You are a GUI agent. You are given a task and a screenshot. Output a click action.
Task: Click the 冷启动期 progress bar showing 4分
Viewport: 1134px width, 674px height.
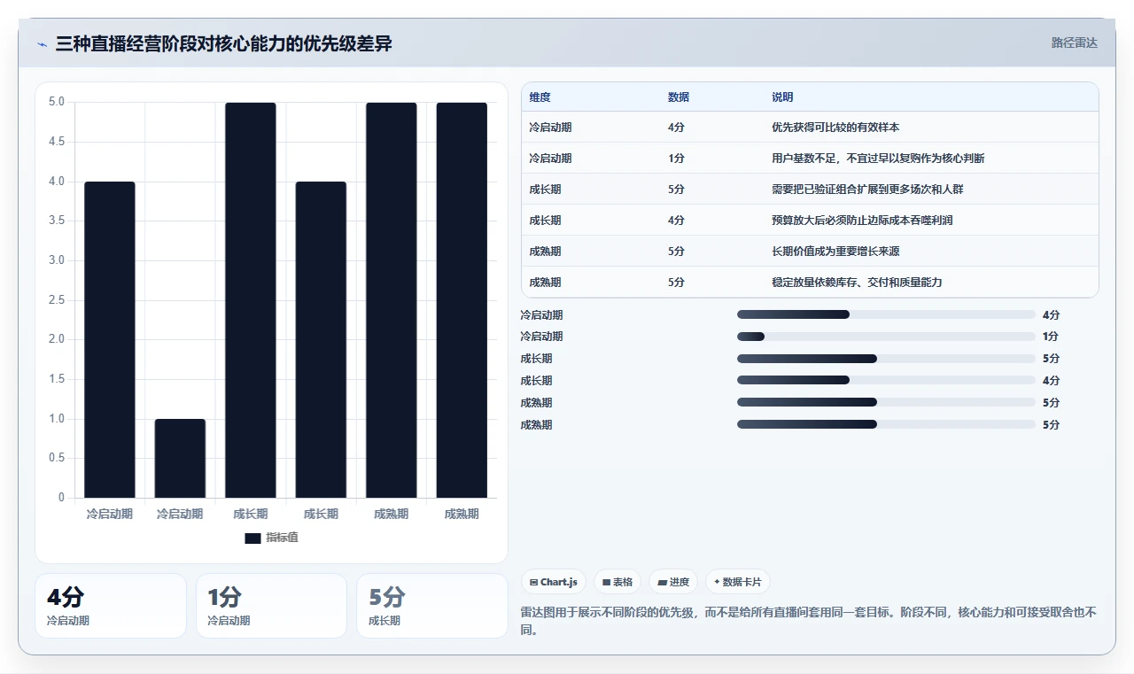pos(886,314)
